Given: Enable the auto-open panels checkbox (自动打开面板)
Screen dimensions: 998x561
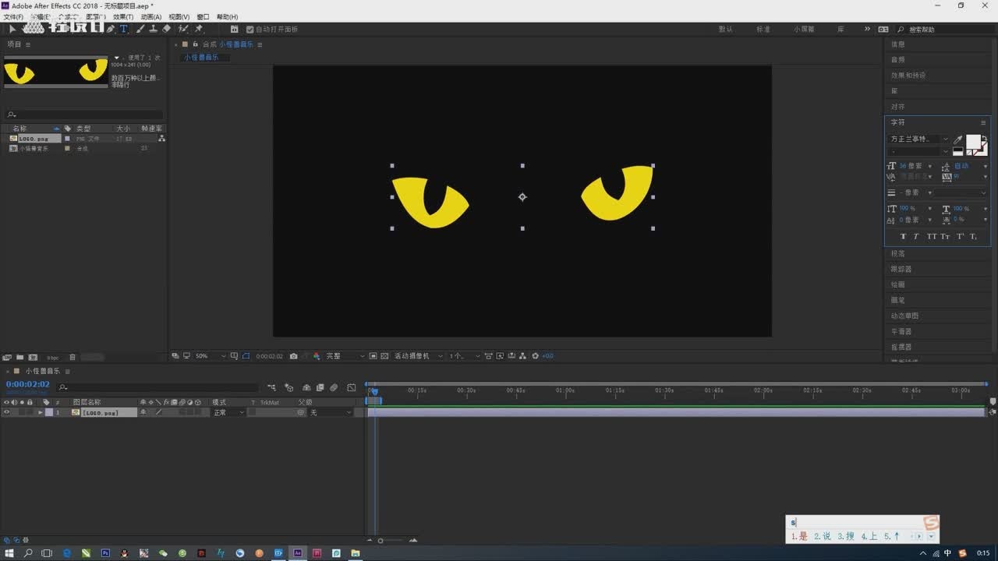Looking at the screenshot, I should click(x=249, y=30).
